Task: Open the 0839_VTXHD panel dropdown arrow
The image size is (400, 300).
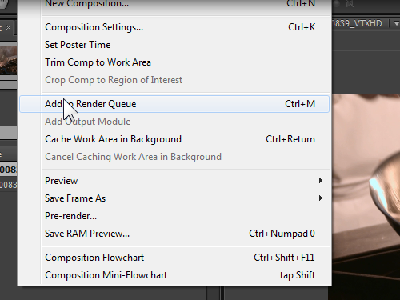Action: pyautogui.click(x=397, y=24)
